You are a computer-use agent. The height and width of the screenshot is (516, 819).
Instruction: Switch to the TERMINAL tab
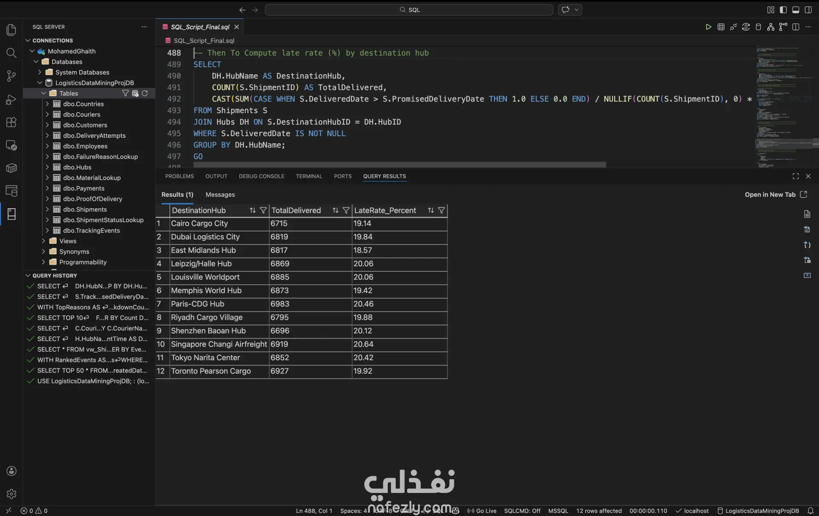tap(309, 176)
